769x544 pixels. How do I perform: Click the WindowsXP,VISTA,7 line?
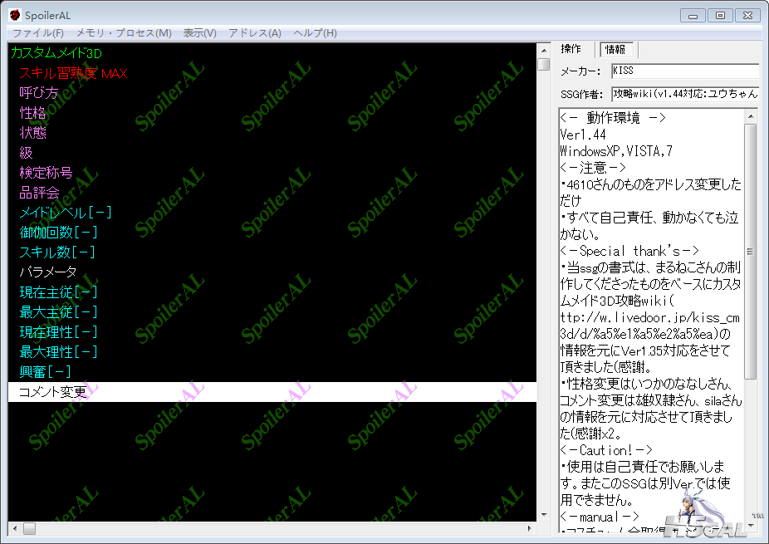(x=616, y=151)
